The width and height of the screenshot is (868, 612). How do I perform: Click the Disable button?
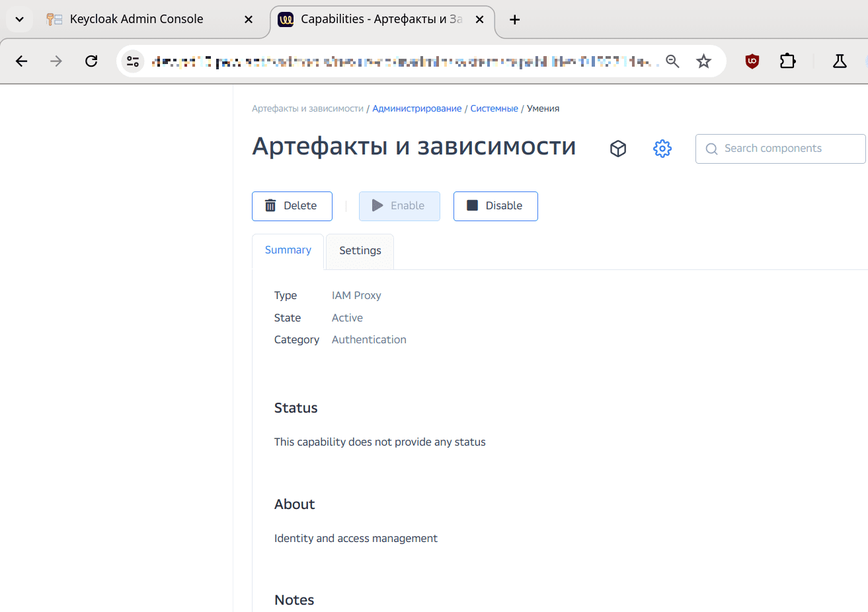pyautogui.click(x=495, y=206)
